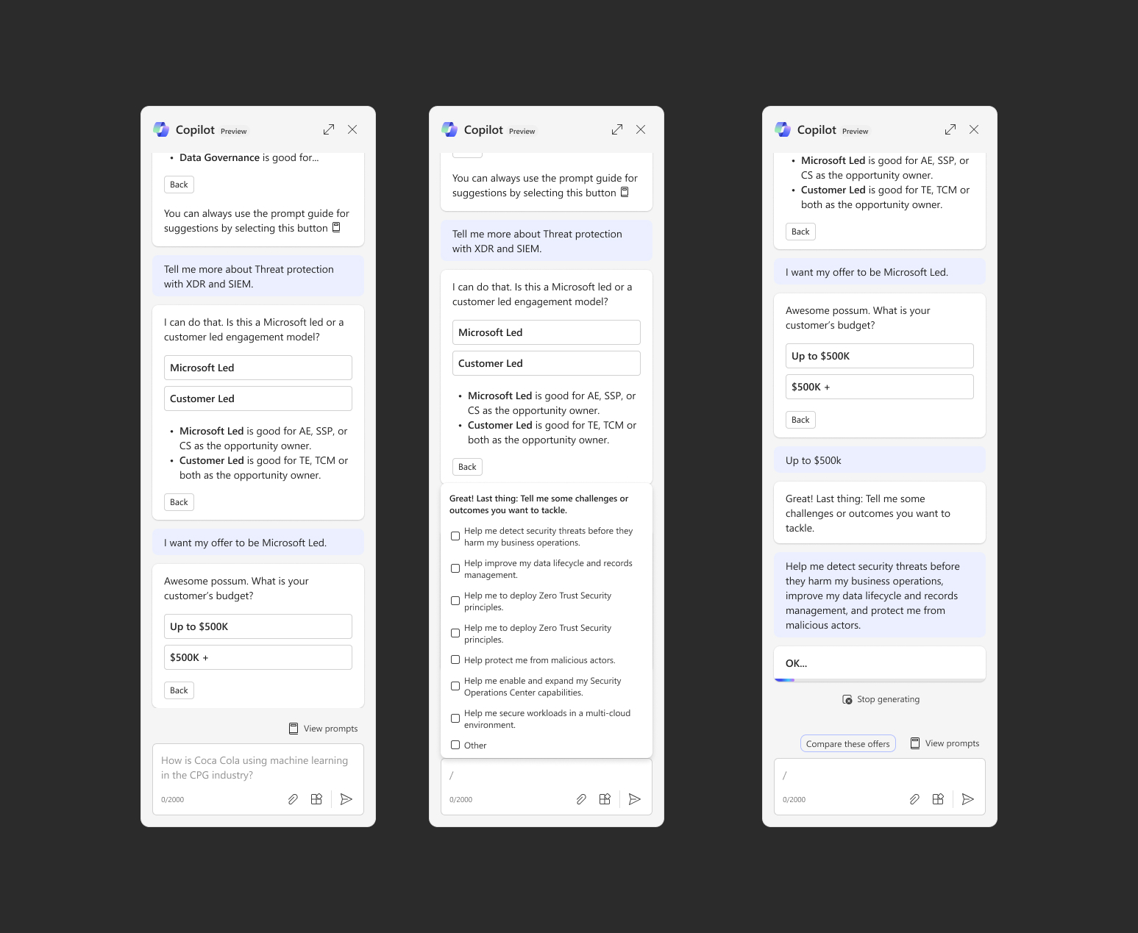Close the right Copilot panel
This screenshot has height=933, width=1138.
click(x=974, y=129)
